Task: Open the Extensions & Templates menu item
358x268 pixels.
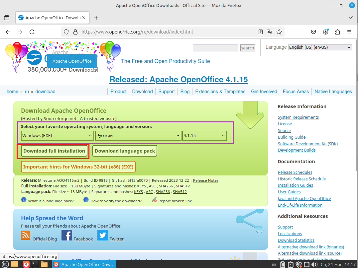Action: click(x=220, y=92)
